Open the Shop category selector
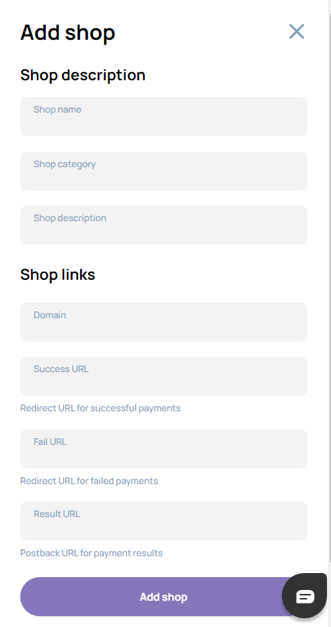Viewport: 331px width, 627px height. 164,171
